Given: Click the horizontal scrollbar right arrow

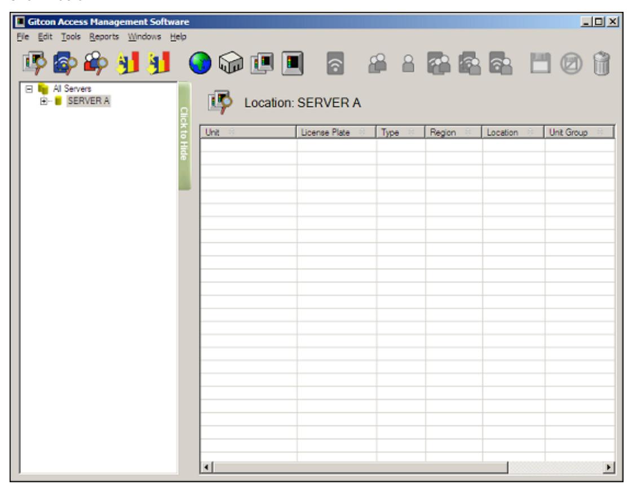Looking at the screenshot, I should point(608,467).
